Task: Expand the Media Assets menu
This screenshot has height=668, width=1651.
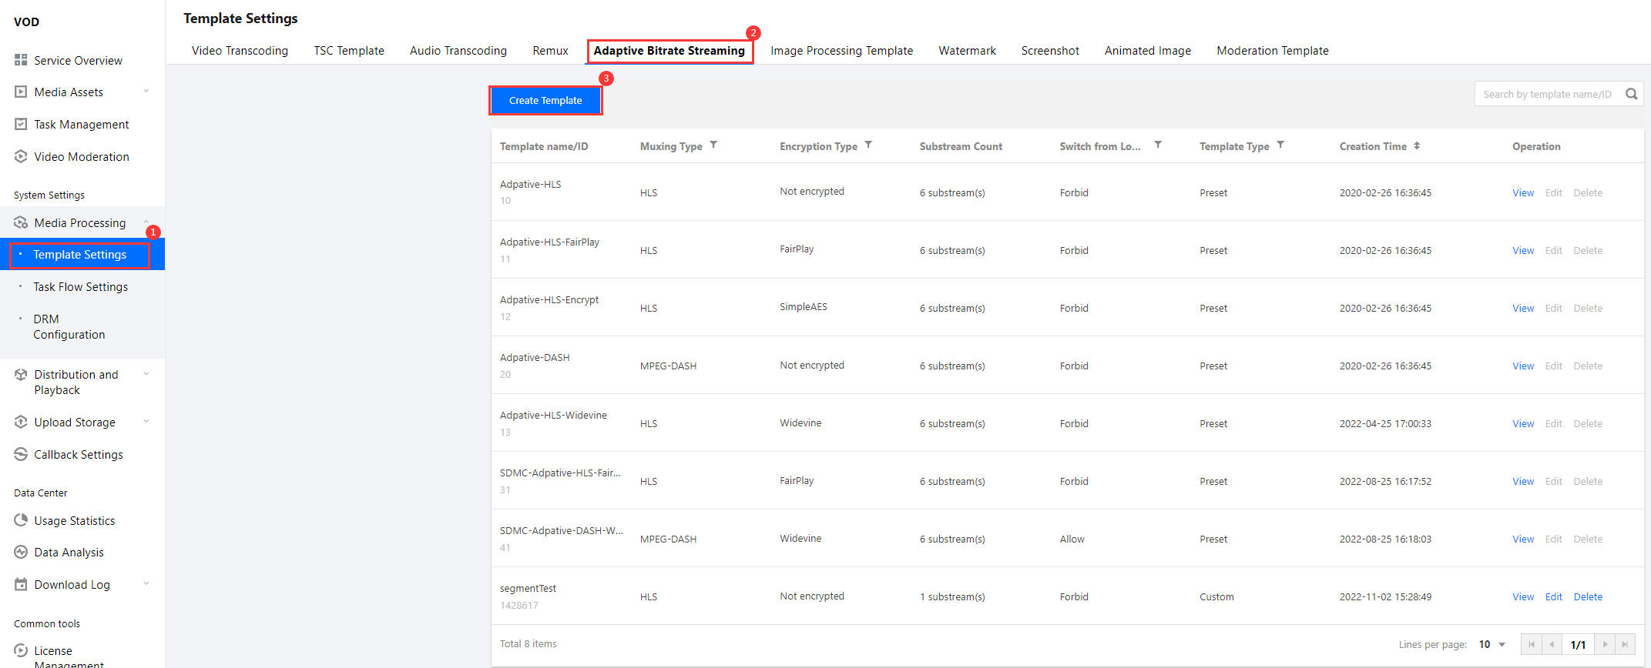Action: point(146,92)
